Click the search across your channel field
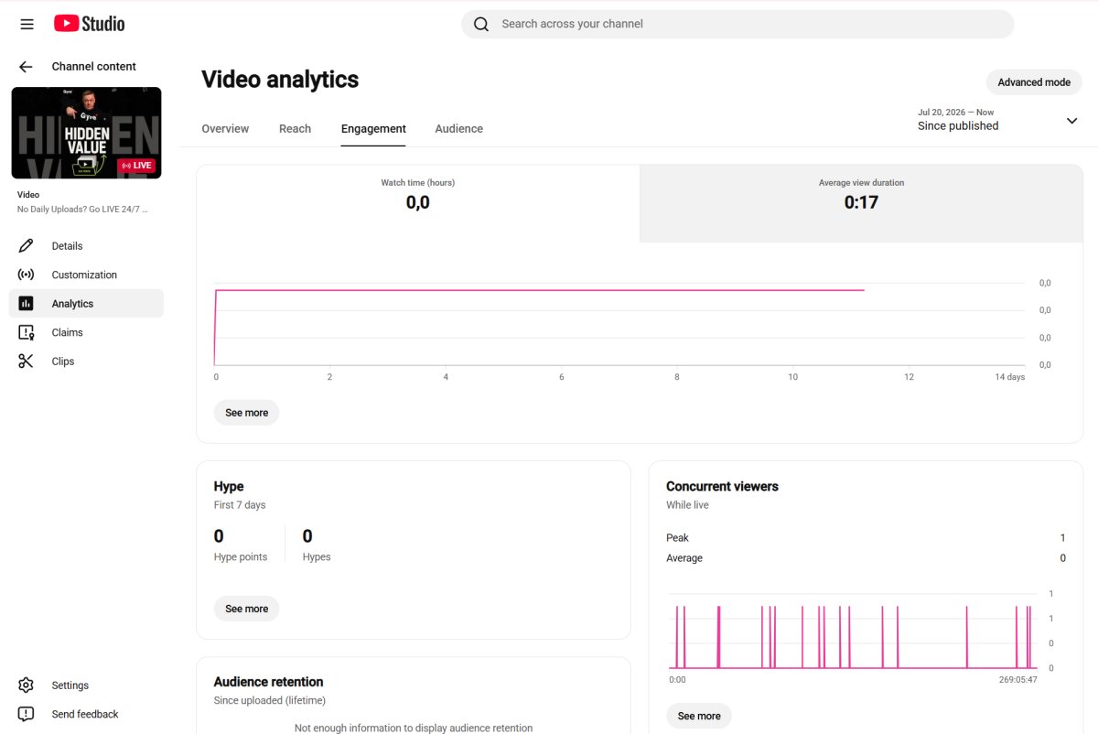This screenshot has width=1098, height=734. coord(737,24)
